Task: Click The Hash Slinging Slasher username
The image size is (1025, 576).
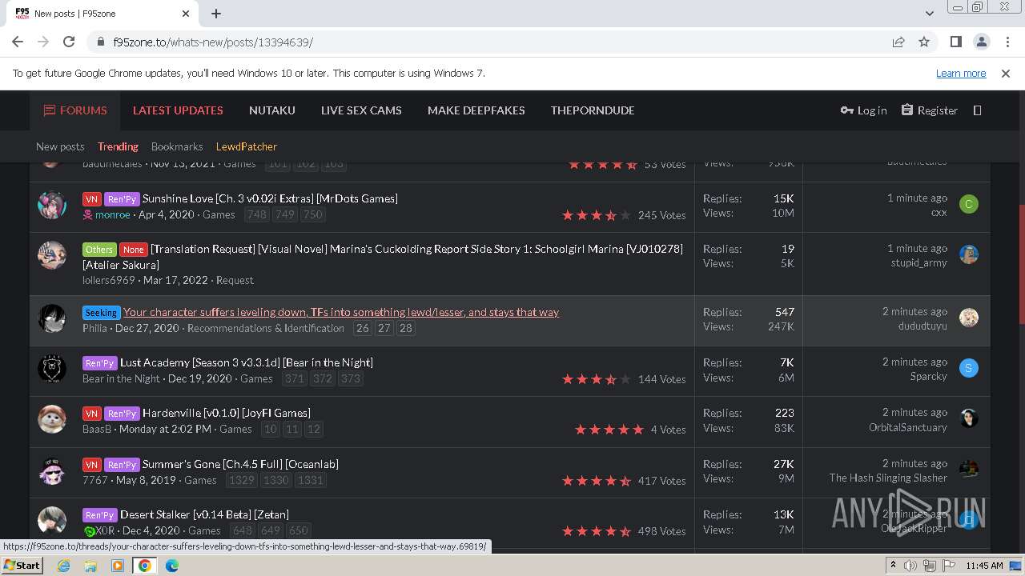Action: tap(888, 478)
